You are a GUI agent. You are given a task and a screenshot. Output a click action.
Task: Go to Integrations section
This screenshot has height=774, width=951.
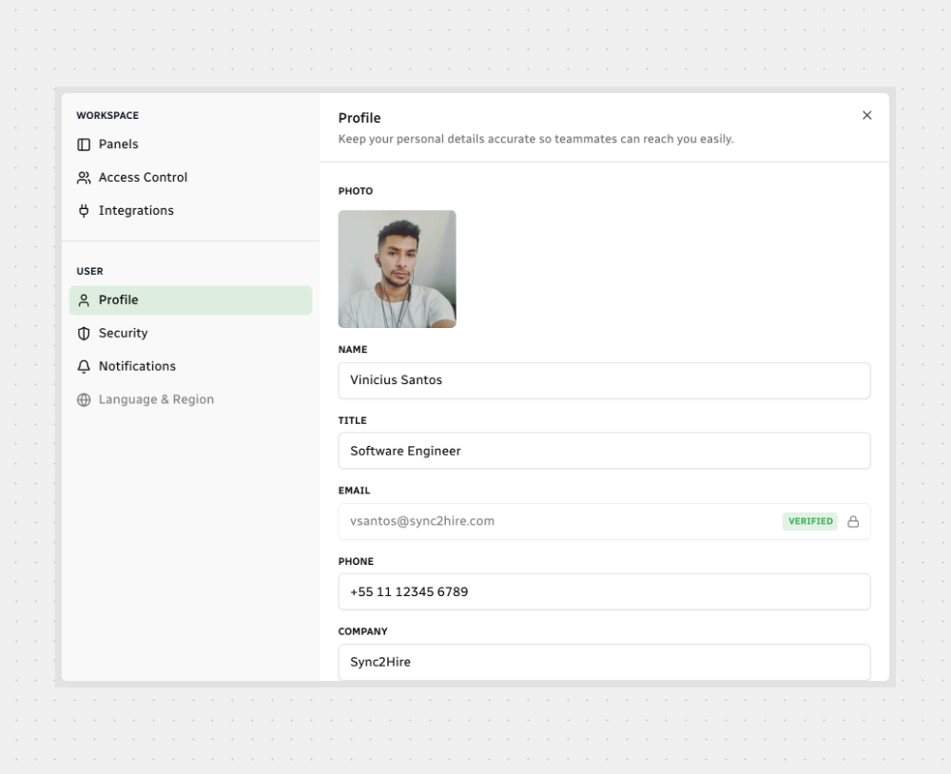click(x=190, y=210)
